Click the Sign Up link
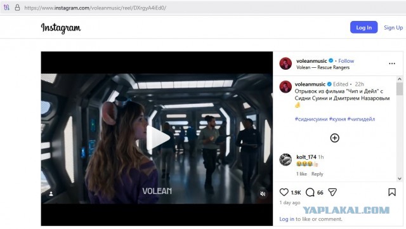The width and height of the screenshot is (406, 229). point(393,27)
